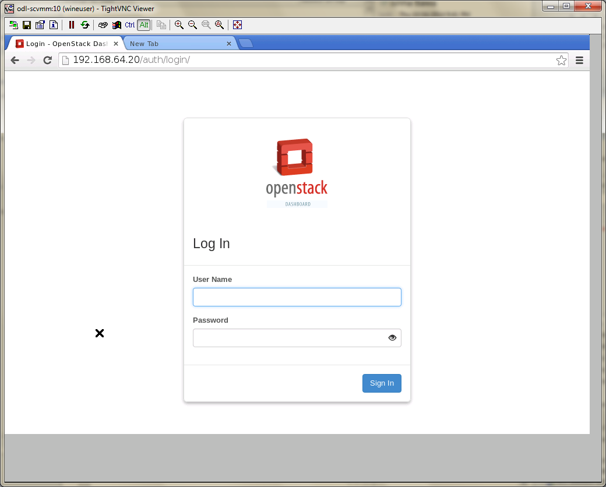Click the Save Connection (floppy disk) icon
This screenshot has width=606, height=487.
click(27, 25)
